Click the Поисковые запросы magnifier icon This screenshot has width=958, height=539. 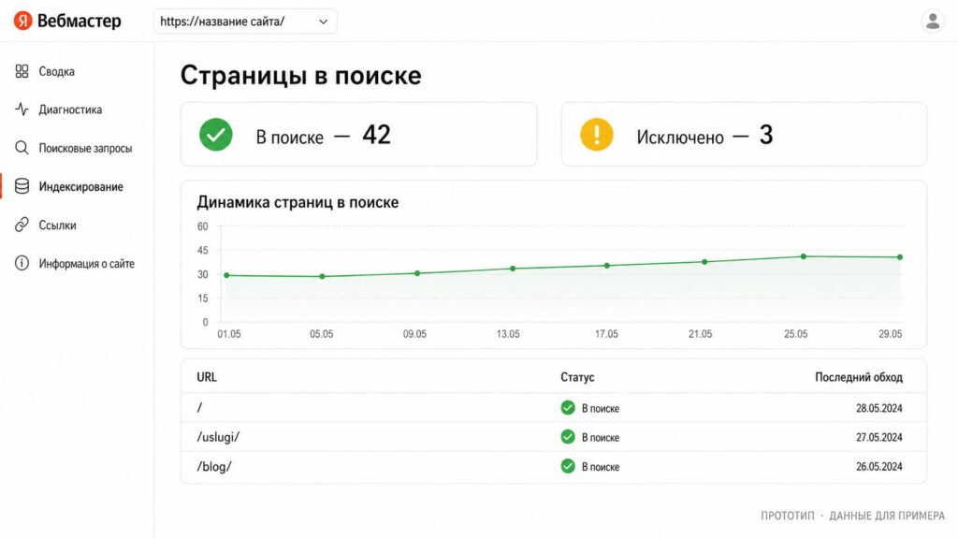click(x=22, y=148)
